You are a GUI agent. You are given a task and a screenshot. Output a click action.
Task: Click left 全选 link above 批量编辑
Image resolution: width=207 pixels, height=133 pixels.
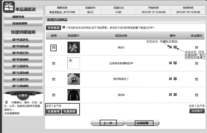(x=48, y=106)
